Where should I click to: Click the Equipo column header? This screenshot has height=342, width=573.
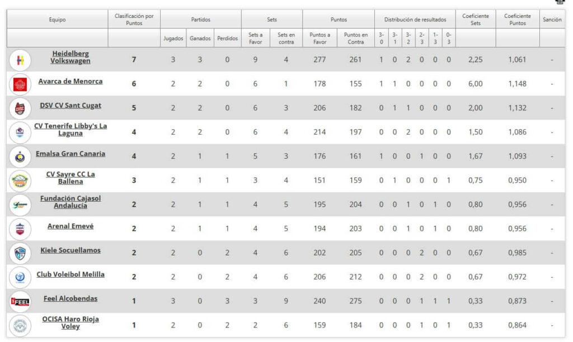(57, 20)
